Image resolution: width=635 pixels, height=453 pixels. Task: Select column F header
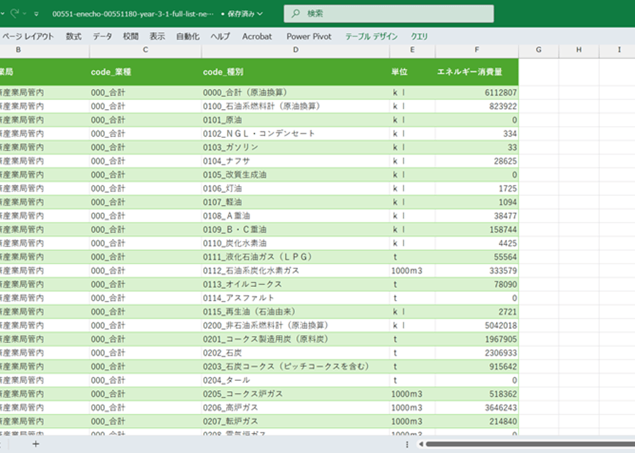[477, 49]
